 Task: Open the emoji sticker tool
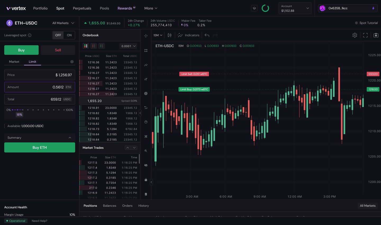pyautogui.click(x=146, y=122)
